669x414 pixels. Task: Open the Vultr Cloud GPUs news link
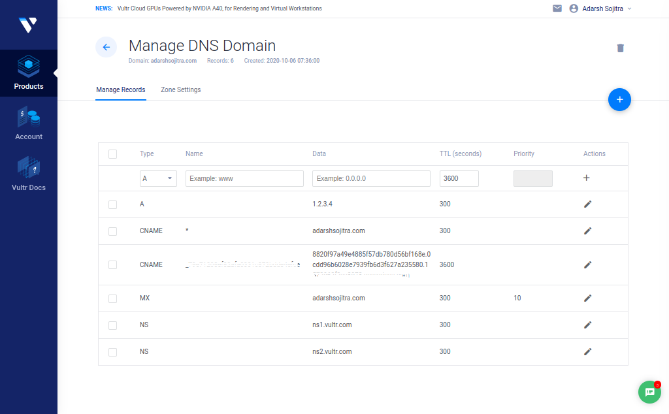(x=220, y=8)
